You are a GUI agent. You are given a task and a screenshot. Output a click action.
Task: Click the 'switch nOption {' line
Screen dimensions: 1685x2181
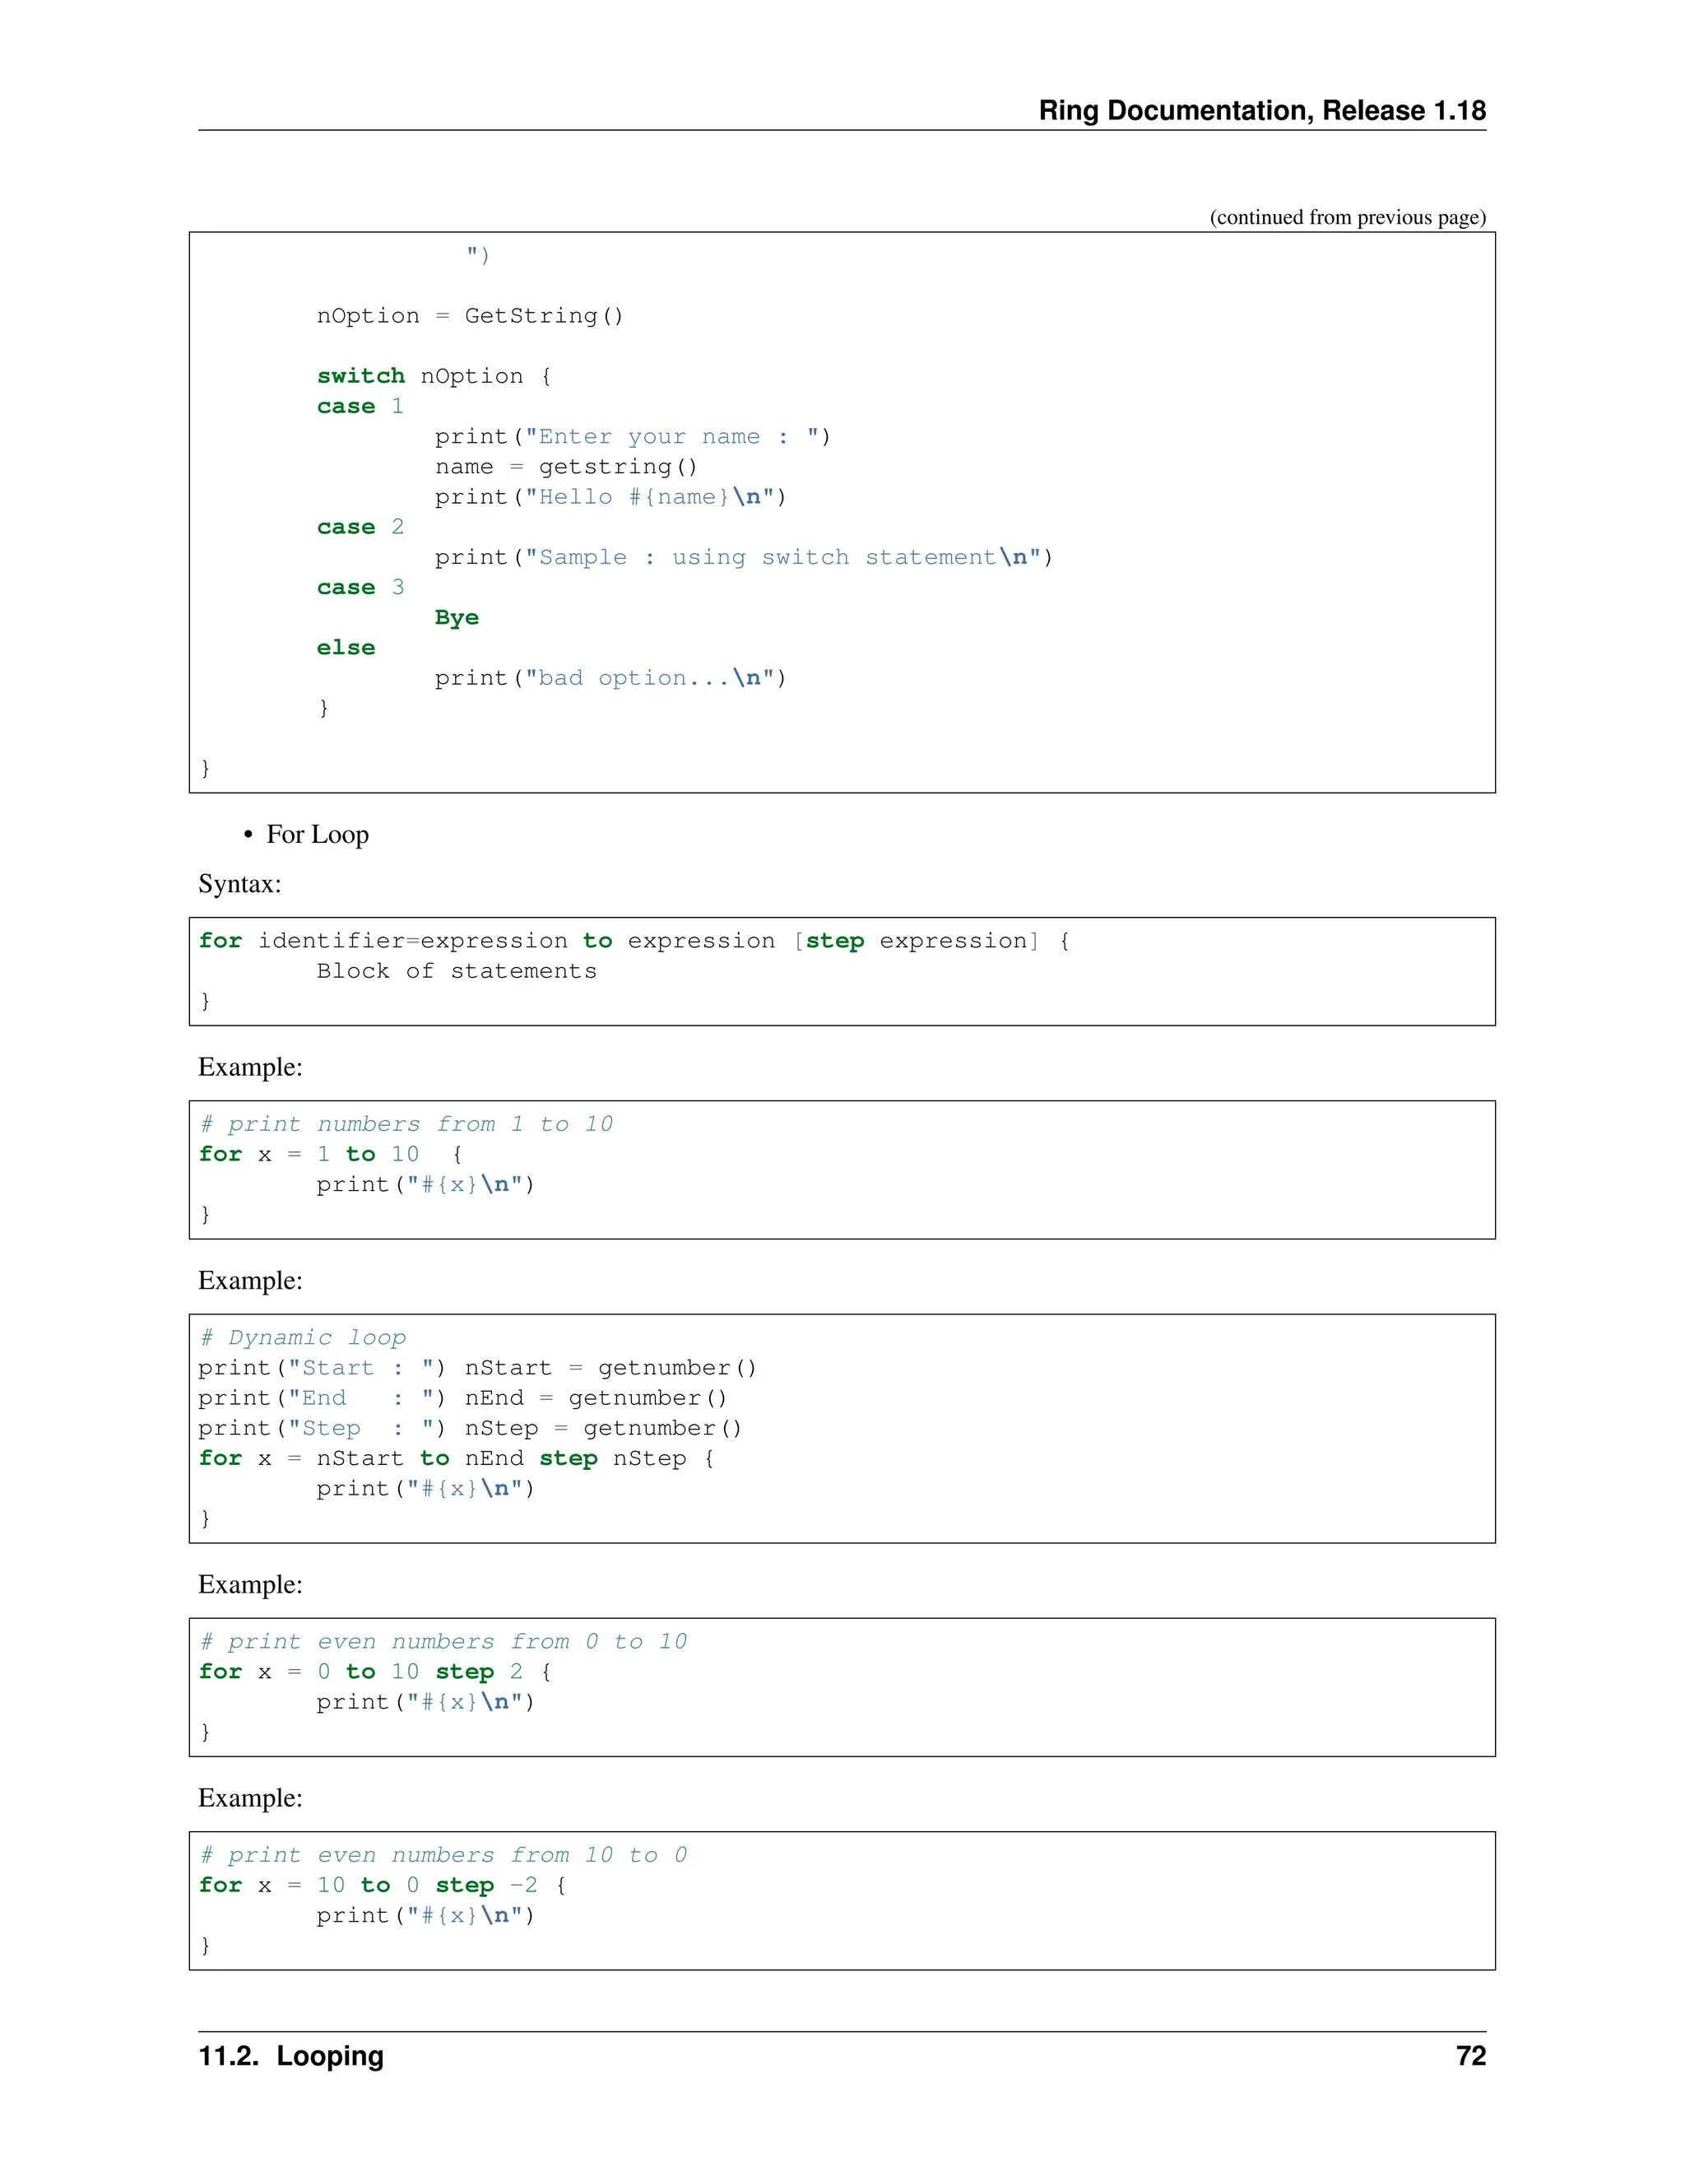click(434, 376)
